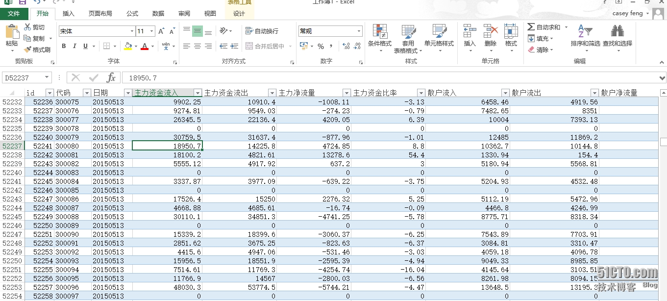Expand the Name Box dropdown

tap(47, 77)
